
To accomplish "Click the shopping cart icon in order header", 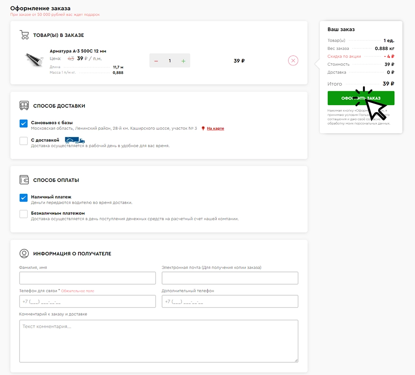I will click(24, 35).
